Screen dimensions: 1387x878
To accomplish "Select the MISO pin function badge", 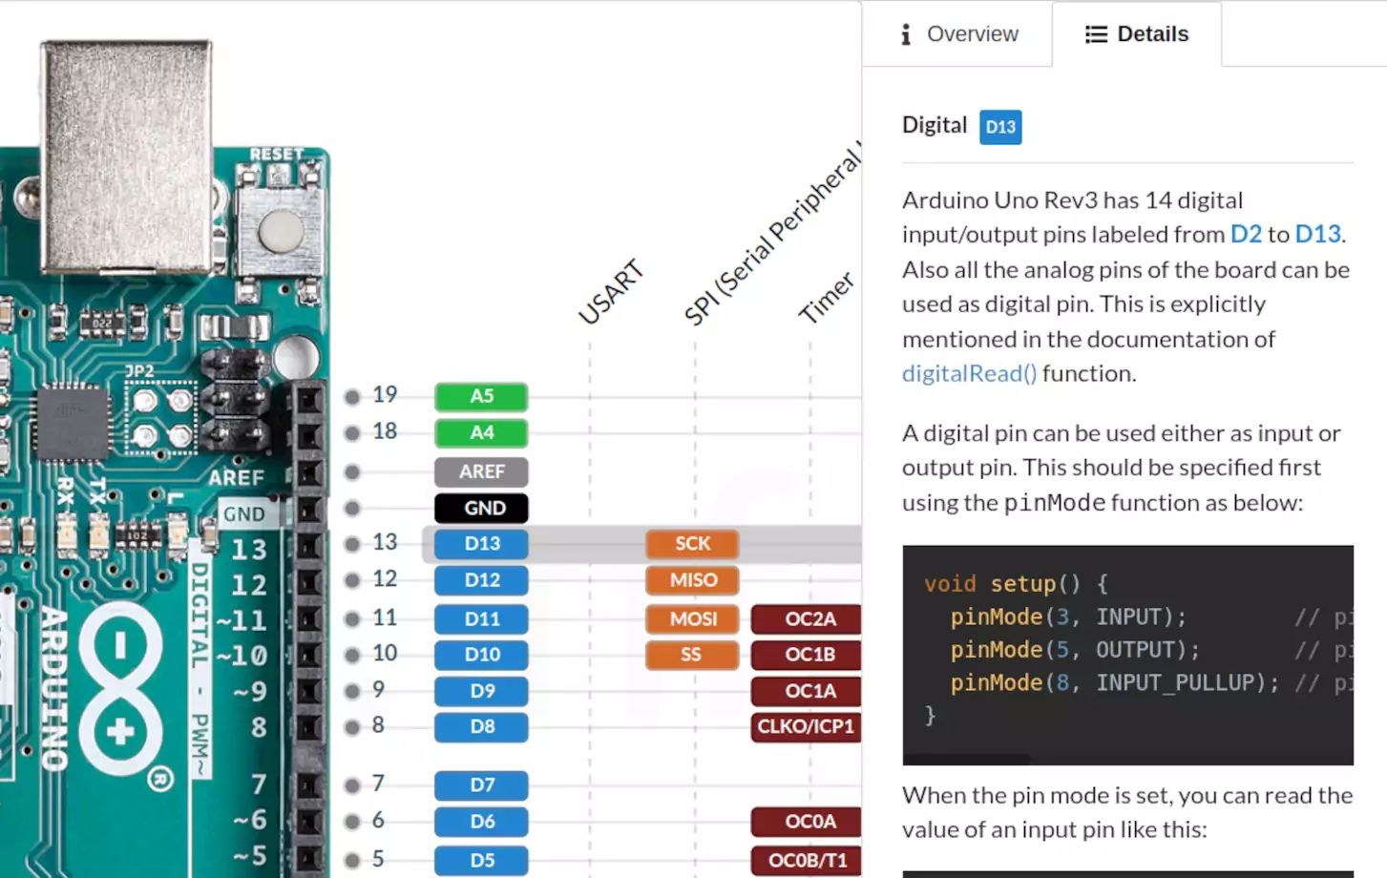I will pos(691,579).
